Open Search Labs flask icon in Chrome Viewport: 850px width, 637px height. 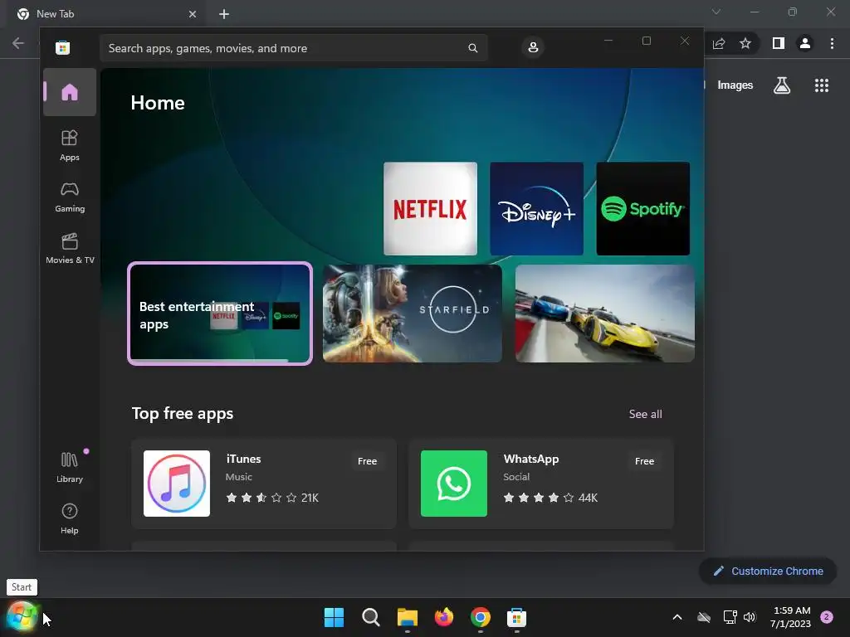(x=782, y=85)
